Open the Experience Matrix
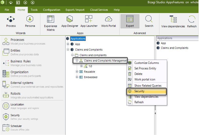The width and height of the screenshot is (199, 135). click(51, 23)
